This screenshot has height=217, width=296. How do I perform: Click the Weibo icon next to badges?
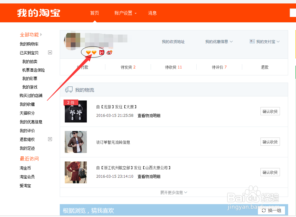pyautogui.click(x=109, y=52)
